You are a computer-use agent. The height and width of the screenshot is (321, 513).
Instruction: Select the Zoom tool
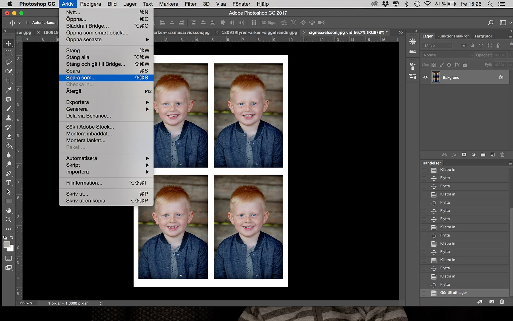(x=9, y=220)
